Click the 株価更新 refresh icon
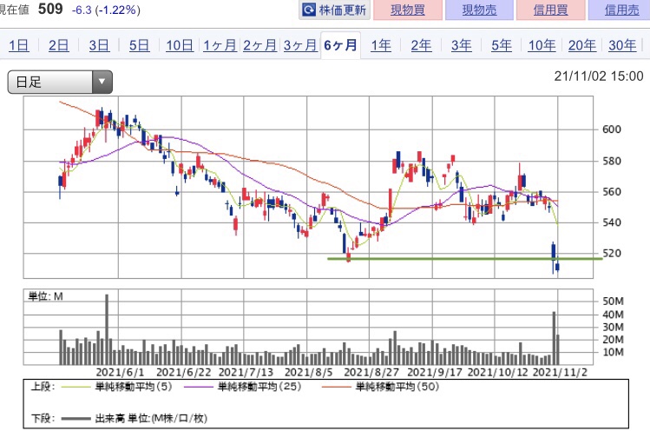This screenshot has width=650, height=431. 309,10
